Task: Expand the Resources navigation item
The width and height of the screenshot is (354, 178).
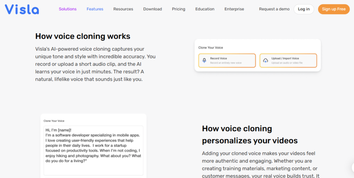Action: (x=123, y=9)
